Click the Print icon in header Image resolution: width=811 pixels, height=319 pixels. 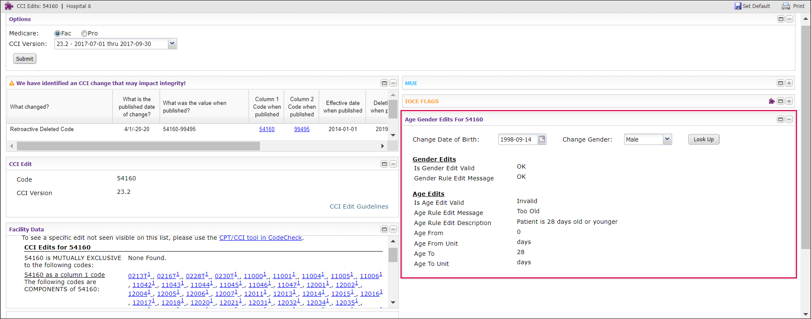tap(786, 6)
